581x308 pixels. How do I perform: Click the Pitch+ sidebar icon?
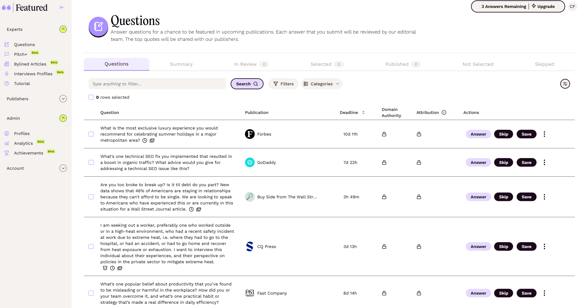click(x=7, y=54)
